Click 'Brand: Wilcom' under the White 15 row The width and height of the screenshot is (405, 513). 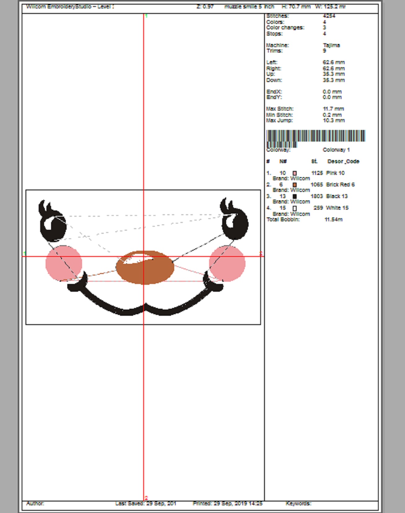291,214
